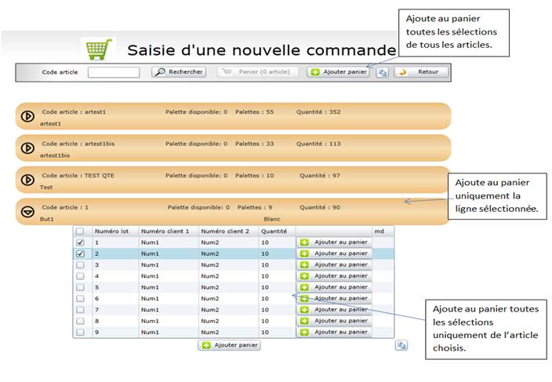Click the Quantité column header
552x382 pixels.
(276, 231)
